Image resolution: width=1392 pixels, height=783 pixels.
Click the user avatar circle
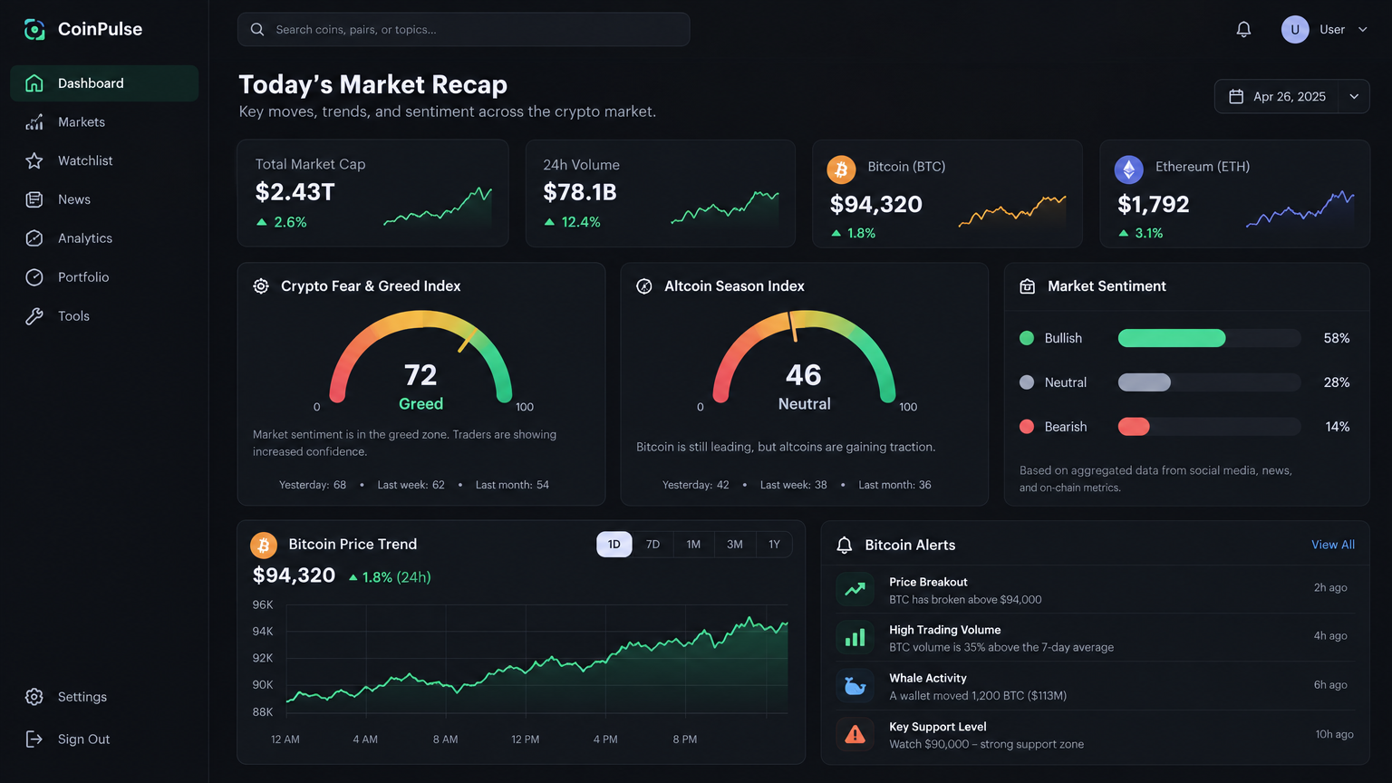pos(1295,30)
